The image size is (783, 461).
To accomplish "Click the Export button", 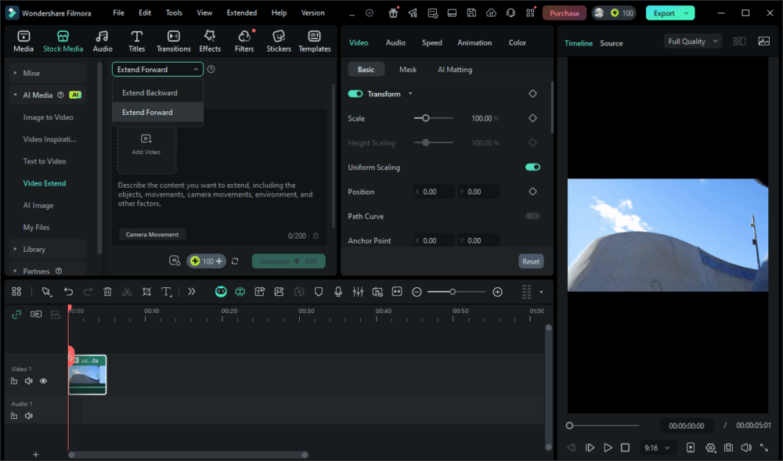I will [664, 13].
